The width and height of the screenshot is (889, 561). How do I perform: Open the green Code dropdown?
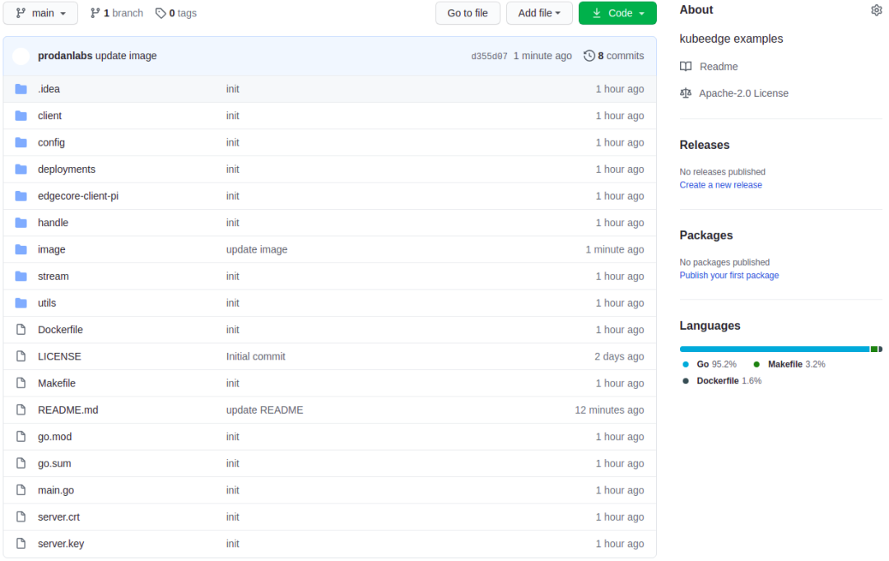tap(617, 13)
